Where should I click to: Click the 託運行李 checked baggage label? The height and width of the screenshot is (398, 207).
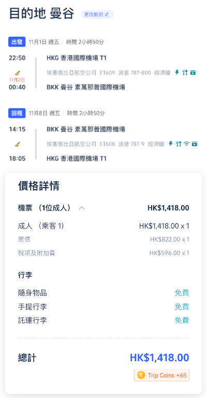point(33,320)
